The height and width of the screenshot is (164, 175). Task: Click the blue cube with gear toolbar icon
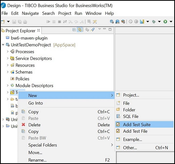112,21
